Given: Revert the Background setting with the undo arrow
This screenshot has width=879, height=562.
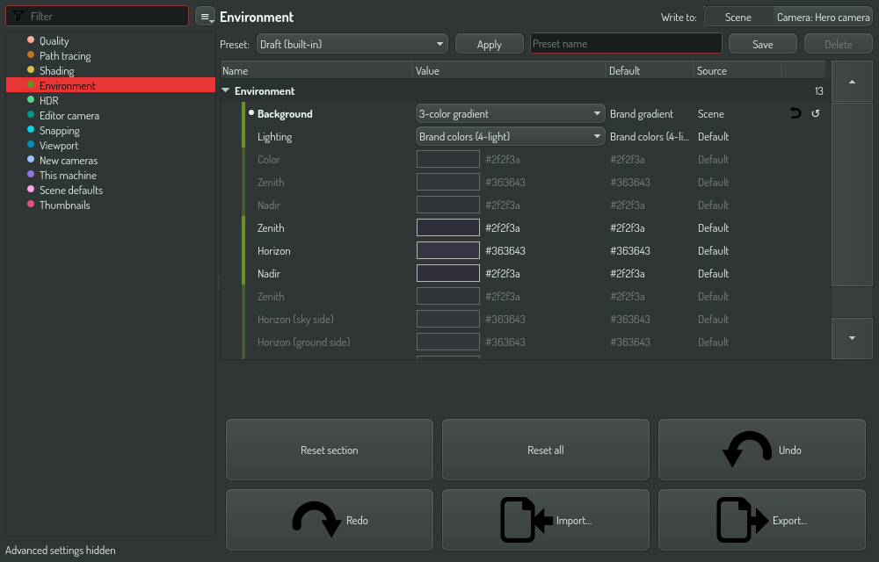Looking at the screenshot, I should coord(795,113).
